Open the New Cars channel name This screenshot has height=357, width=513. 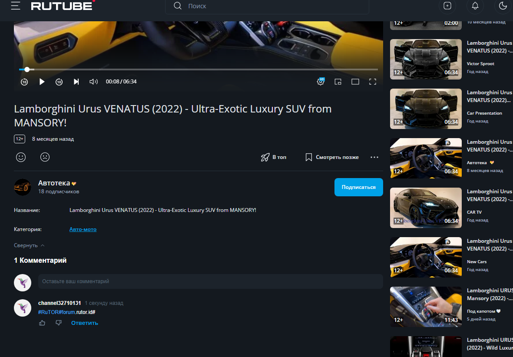tap(477, 262)
